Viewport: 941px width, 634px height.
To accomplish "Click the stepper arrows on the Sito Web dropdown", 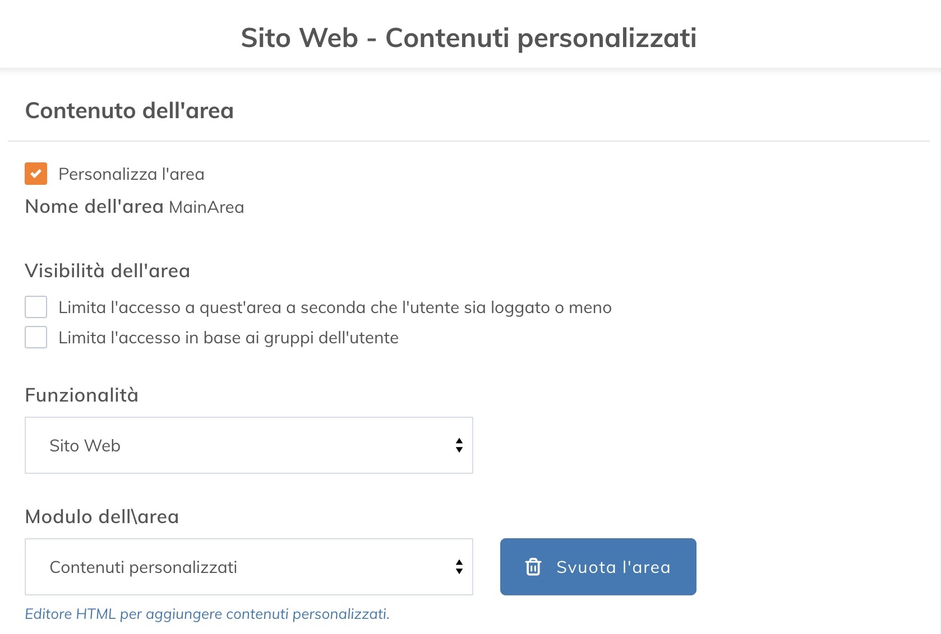I will point(459,445).
